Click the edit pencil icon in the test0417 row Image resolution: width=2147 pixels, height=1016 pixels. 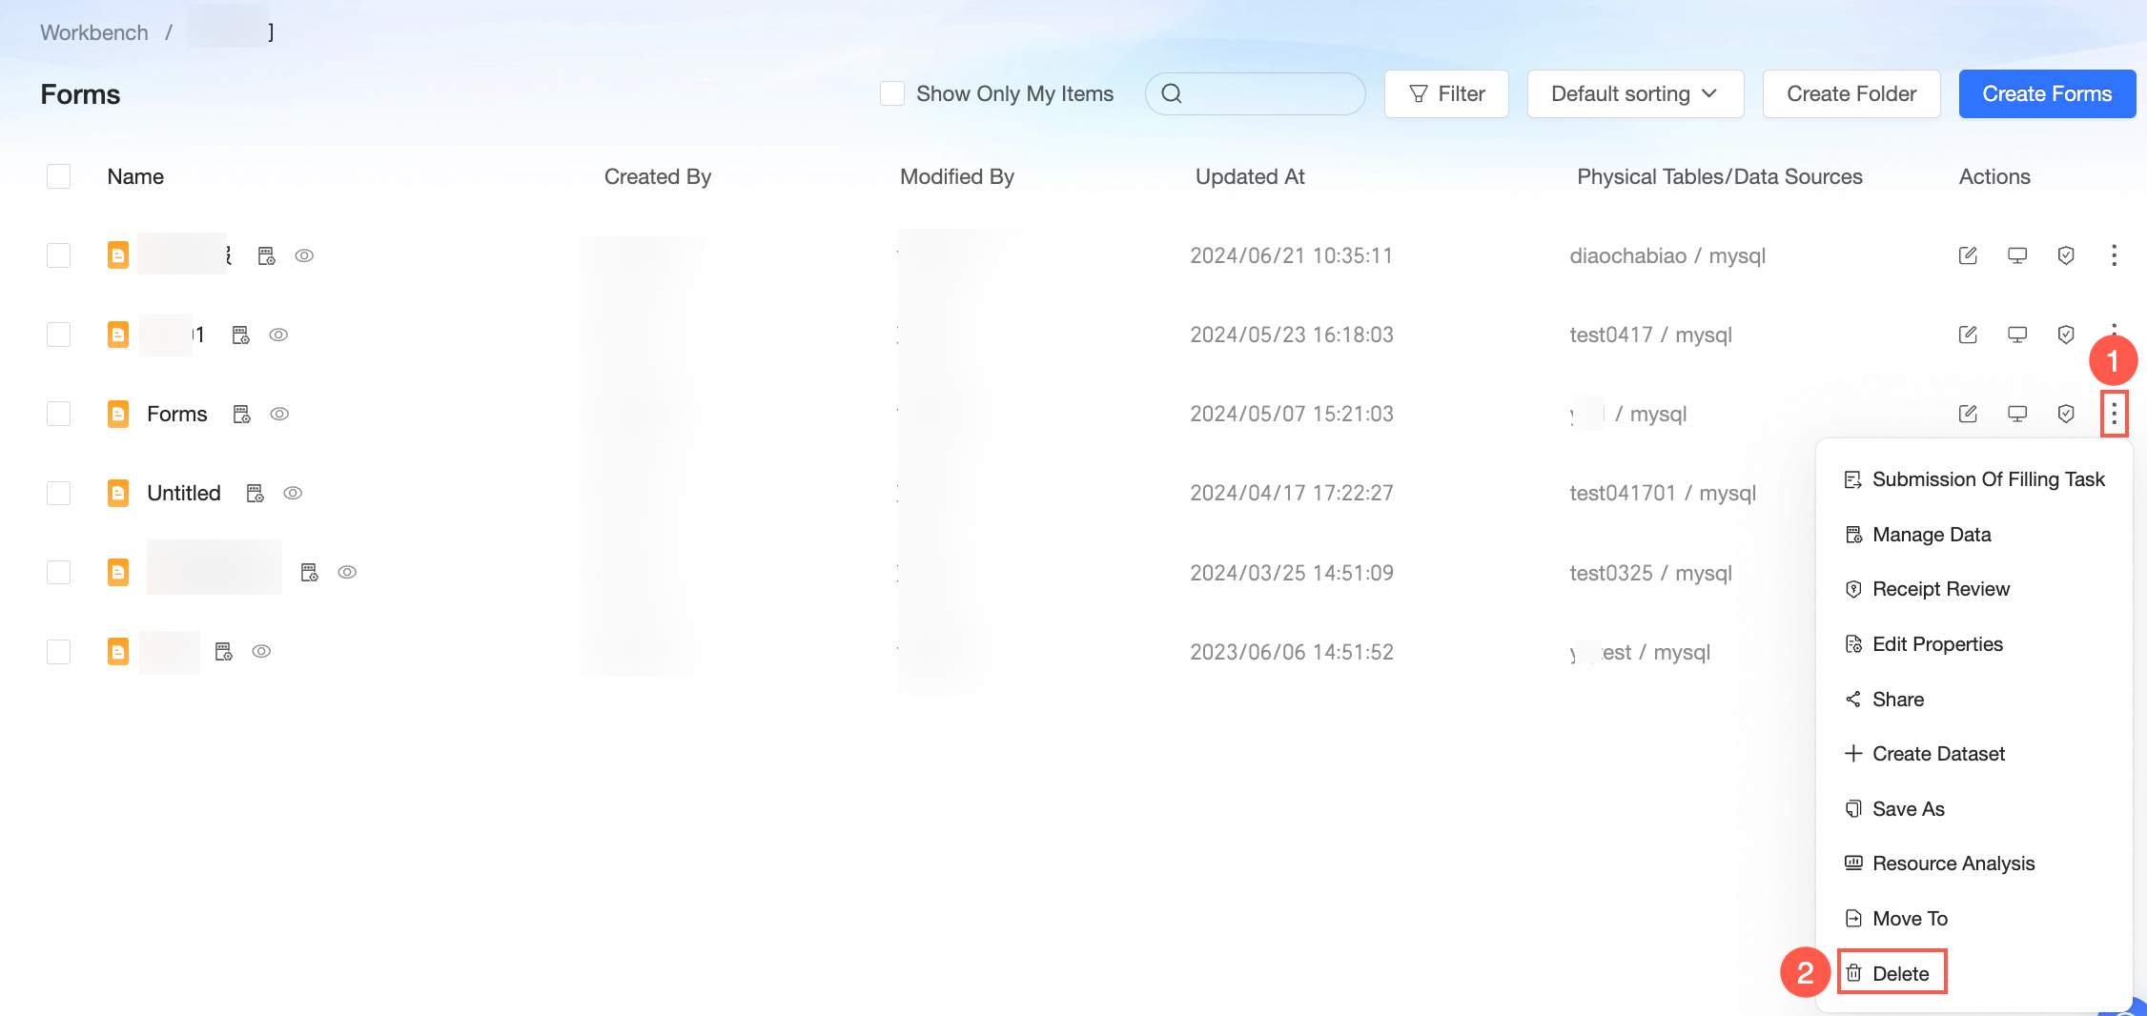[x=1968, y=335]
